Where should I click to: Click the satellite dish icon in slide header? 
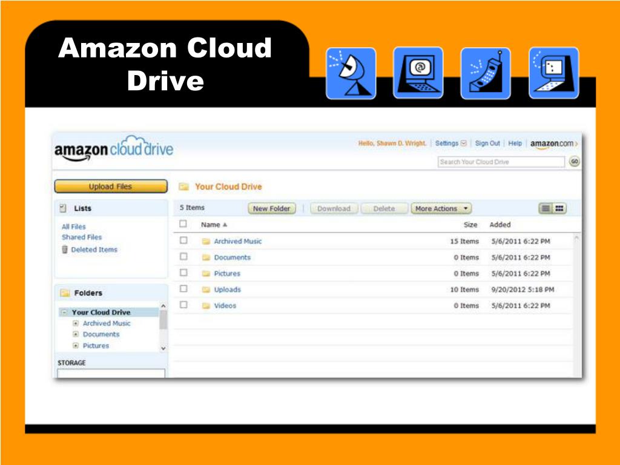(351, 73)
